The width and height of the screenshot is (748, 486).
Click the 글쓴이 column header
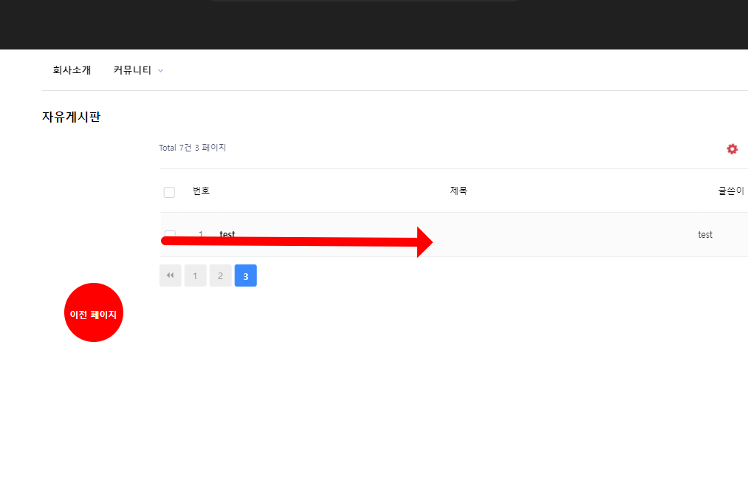coord(730,191)
